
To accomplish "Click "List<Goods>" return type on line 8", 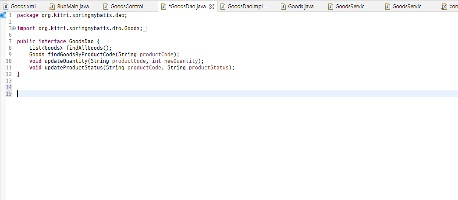I will [x=46, y=48].
